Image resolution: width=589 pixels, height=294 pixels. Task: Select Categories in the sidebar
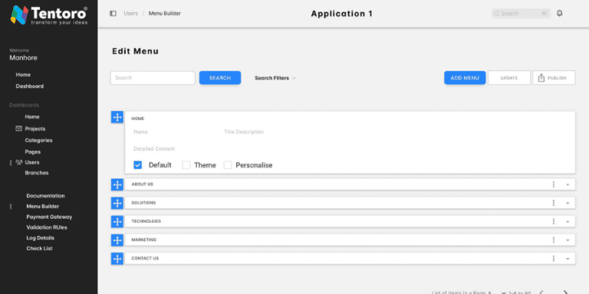pos(38,140)
